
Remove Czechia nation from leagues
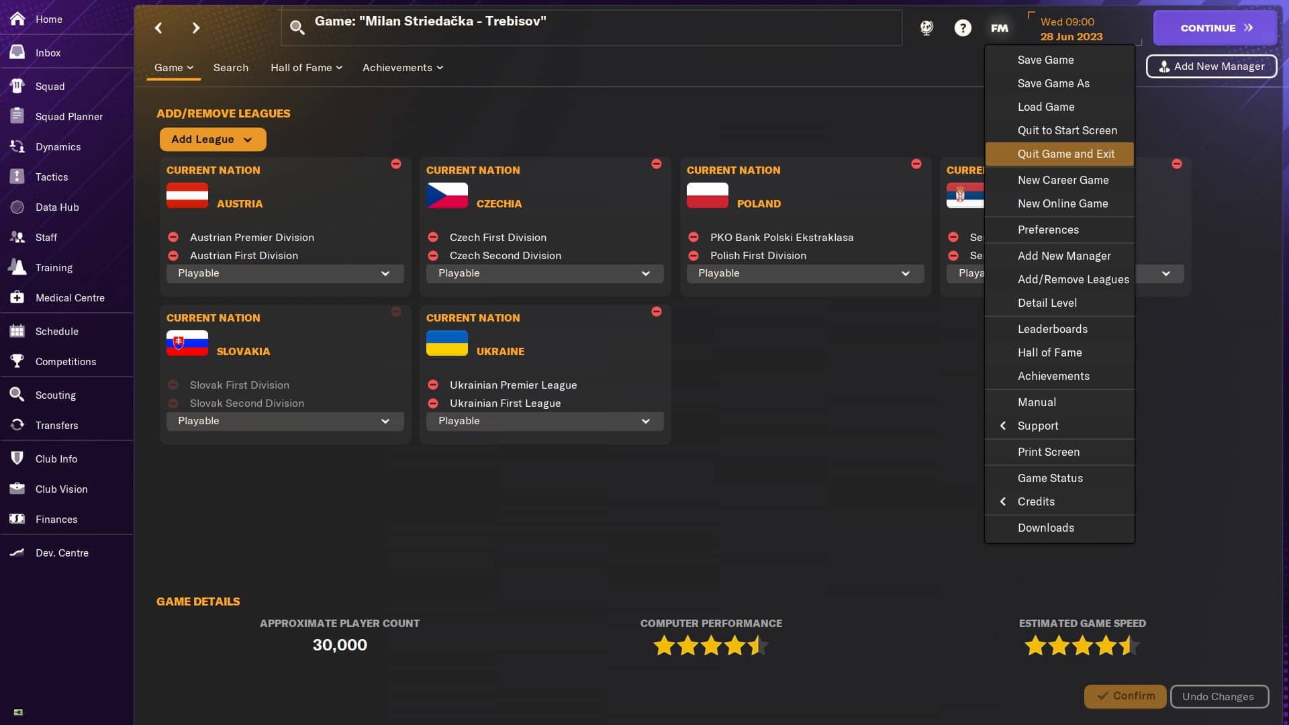[x=657, y=164]
